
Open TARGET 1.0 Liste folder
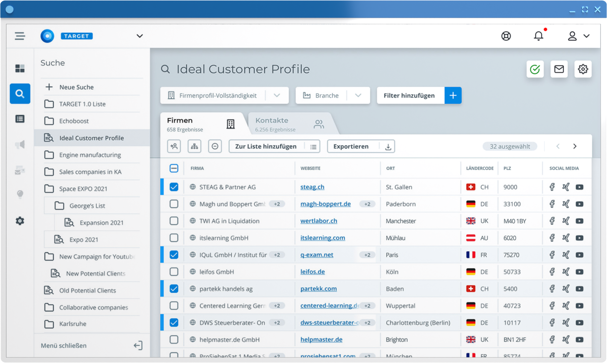click(82, 104)
